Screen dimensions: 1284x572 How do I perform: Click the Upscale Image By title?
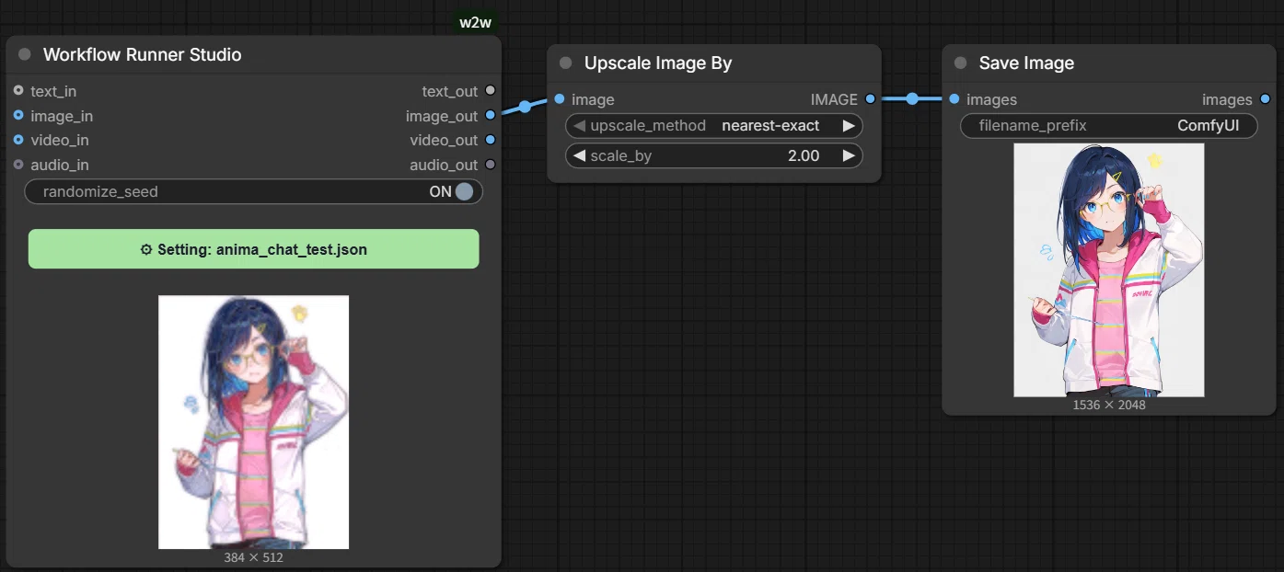(658, 63)
